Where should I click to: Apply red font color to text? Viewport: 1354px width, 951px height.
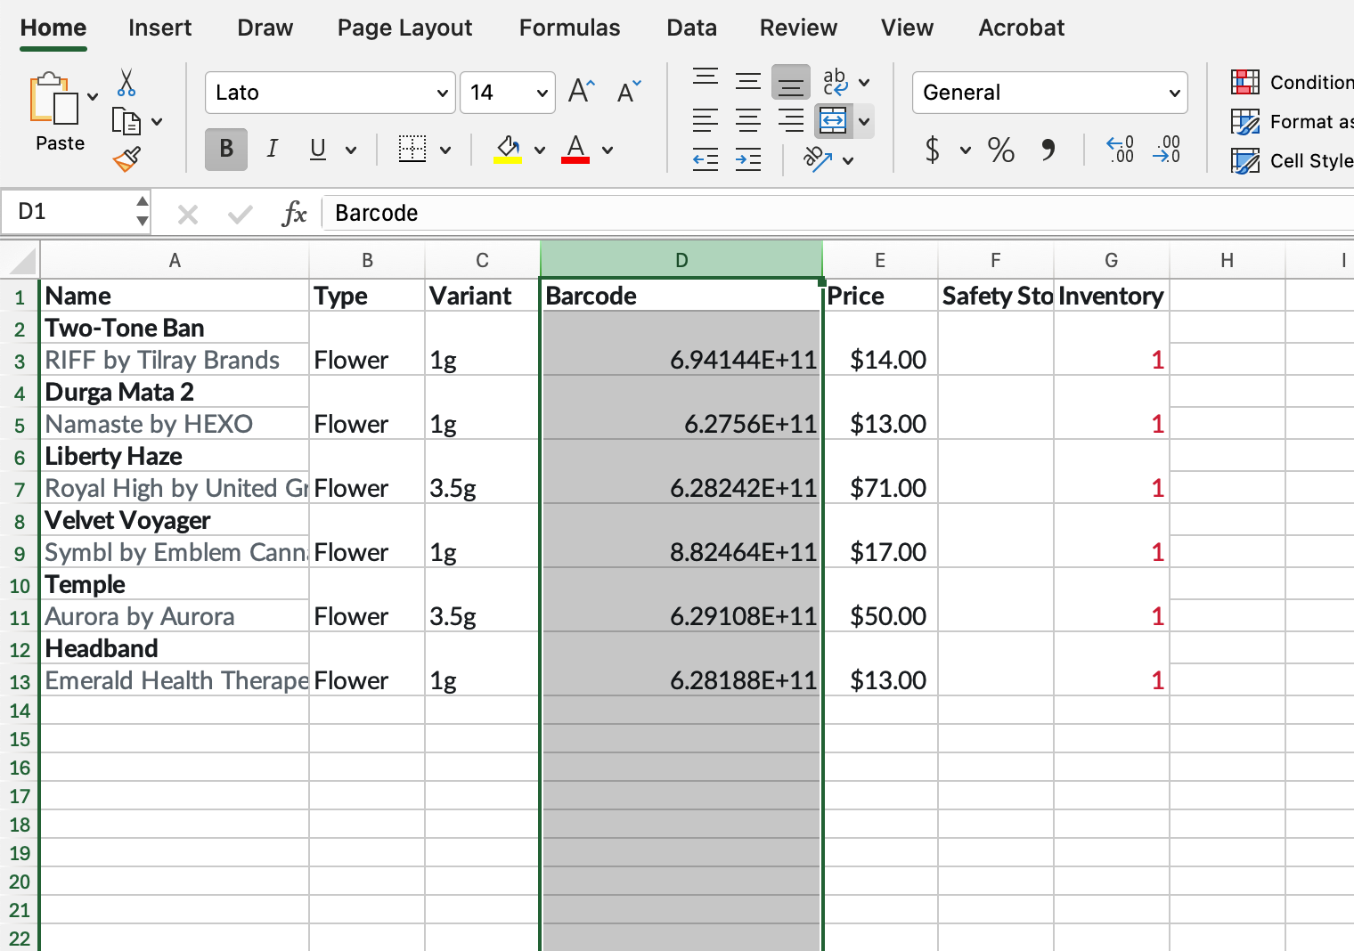tap(575, 149)
